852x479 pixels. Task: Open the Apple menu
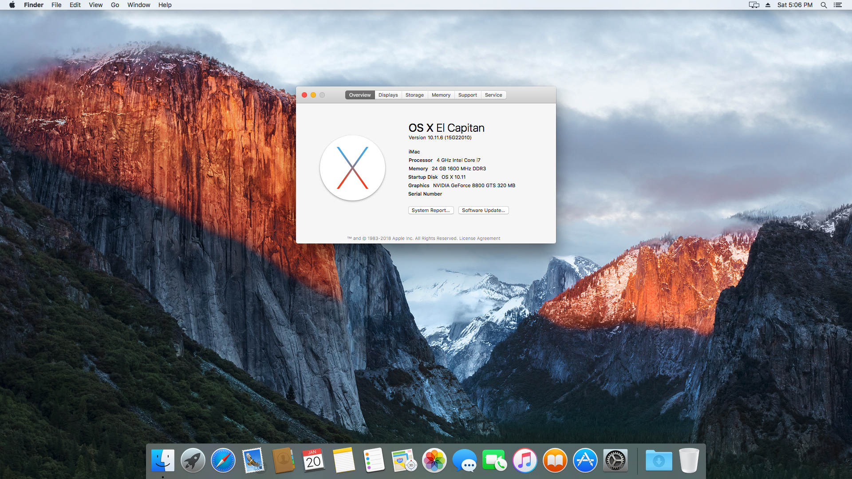point(12,5)
